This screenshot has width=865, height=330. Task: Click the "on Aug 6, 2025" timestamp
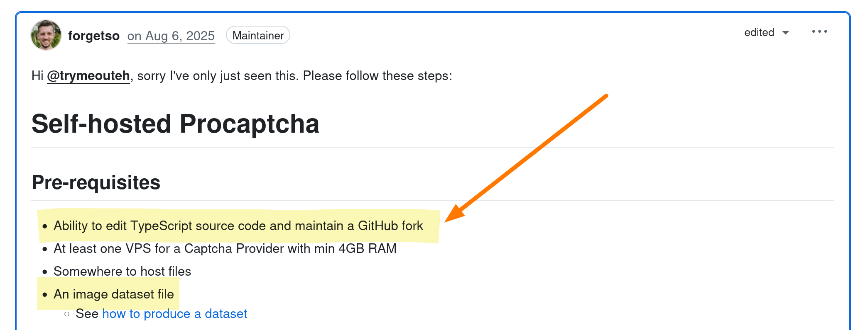[171, 36]
